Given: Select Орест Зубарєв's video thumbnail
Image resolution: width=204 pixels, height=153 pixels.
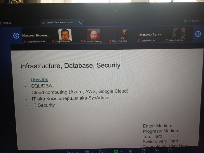Looking at the screenshot, I should [122, 34].
